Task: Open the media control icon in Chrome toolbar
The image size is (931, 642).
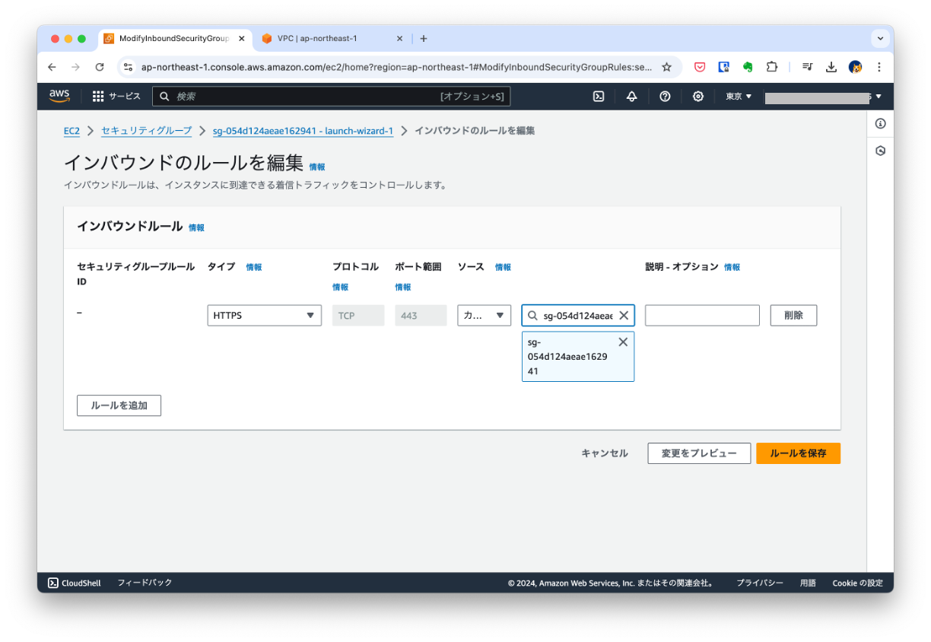Action: (807, 67)
